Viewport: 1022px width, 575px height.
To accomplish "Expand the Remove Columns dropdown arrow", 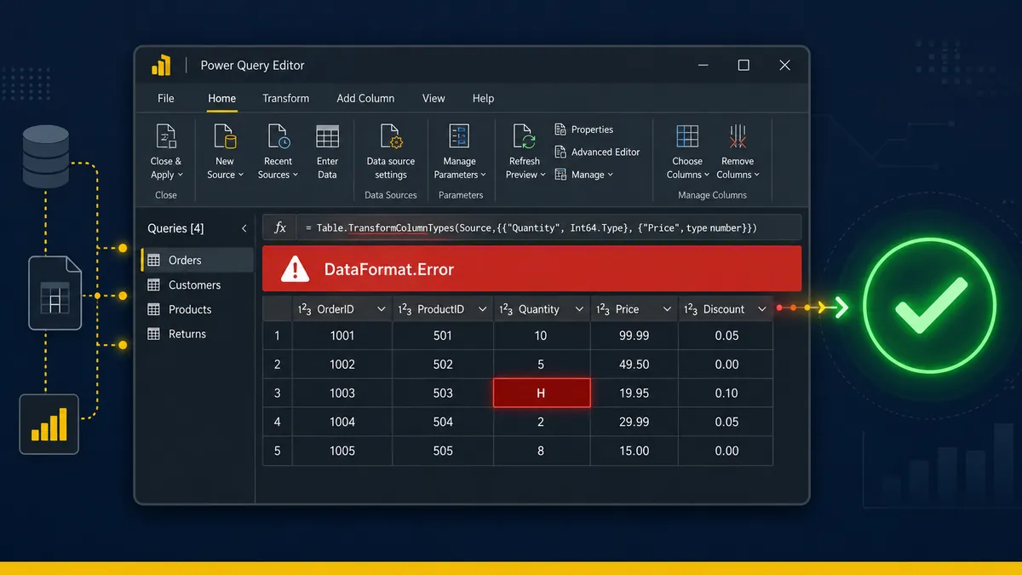I will [756, 175].
